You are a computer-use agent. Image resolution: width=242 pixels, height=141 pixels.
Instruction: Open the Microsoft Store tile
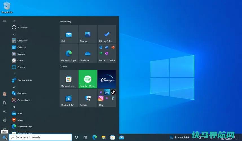click(69, 79)
